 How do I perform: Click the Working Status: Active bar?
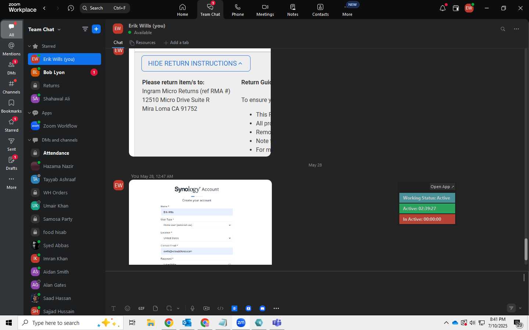(x=427, y=198)
